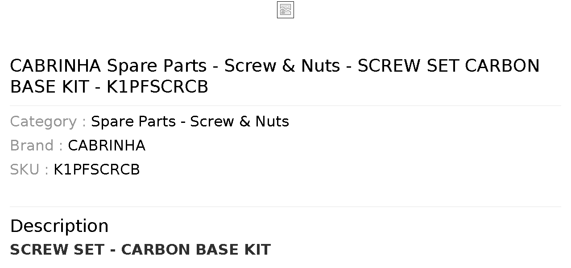Click the word CABRINHA in the product title

click(x=55, y=66)
